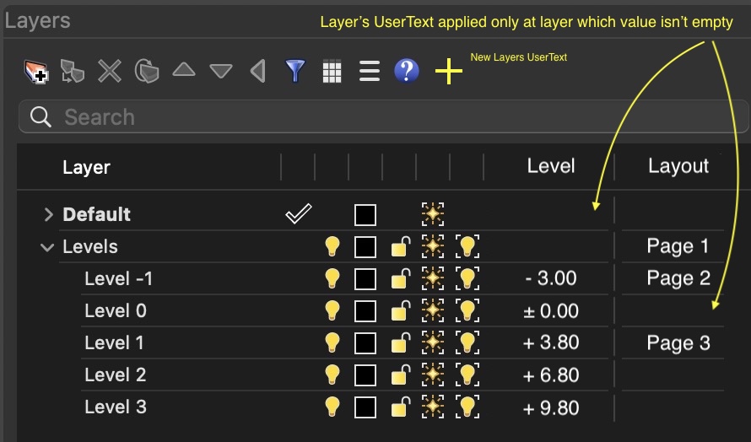Open Default layer color swatch
The height and width of the screenshot is (442, 751).
365,214
